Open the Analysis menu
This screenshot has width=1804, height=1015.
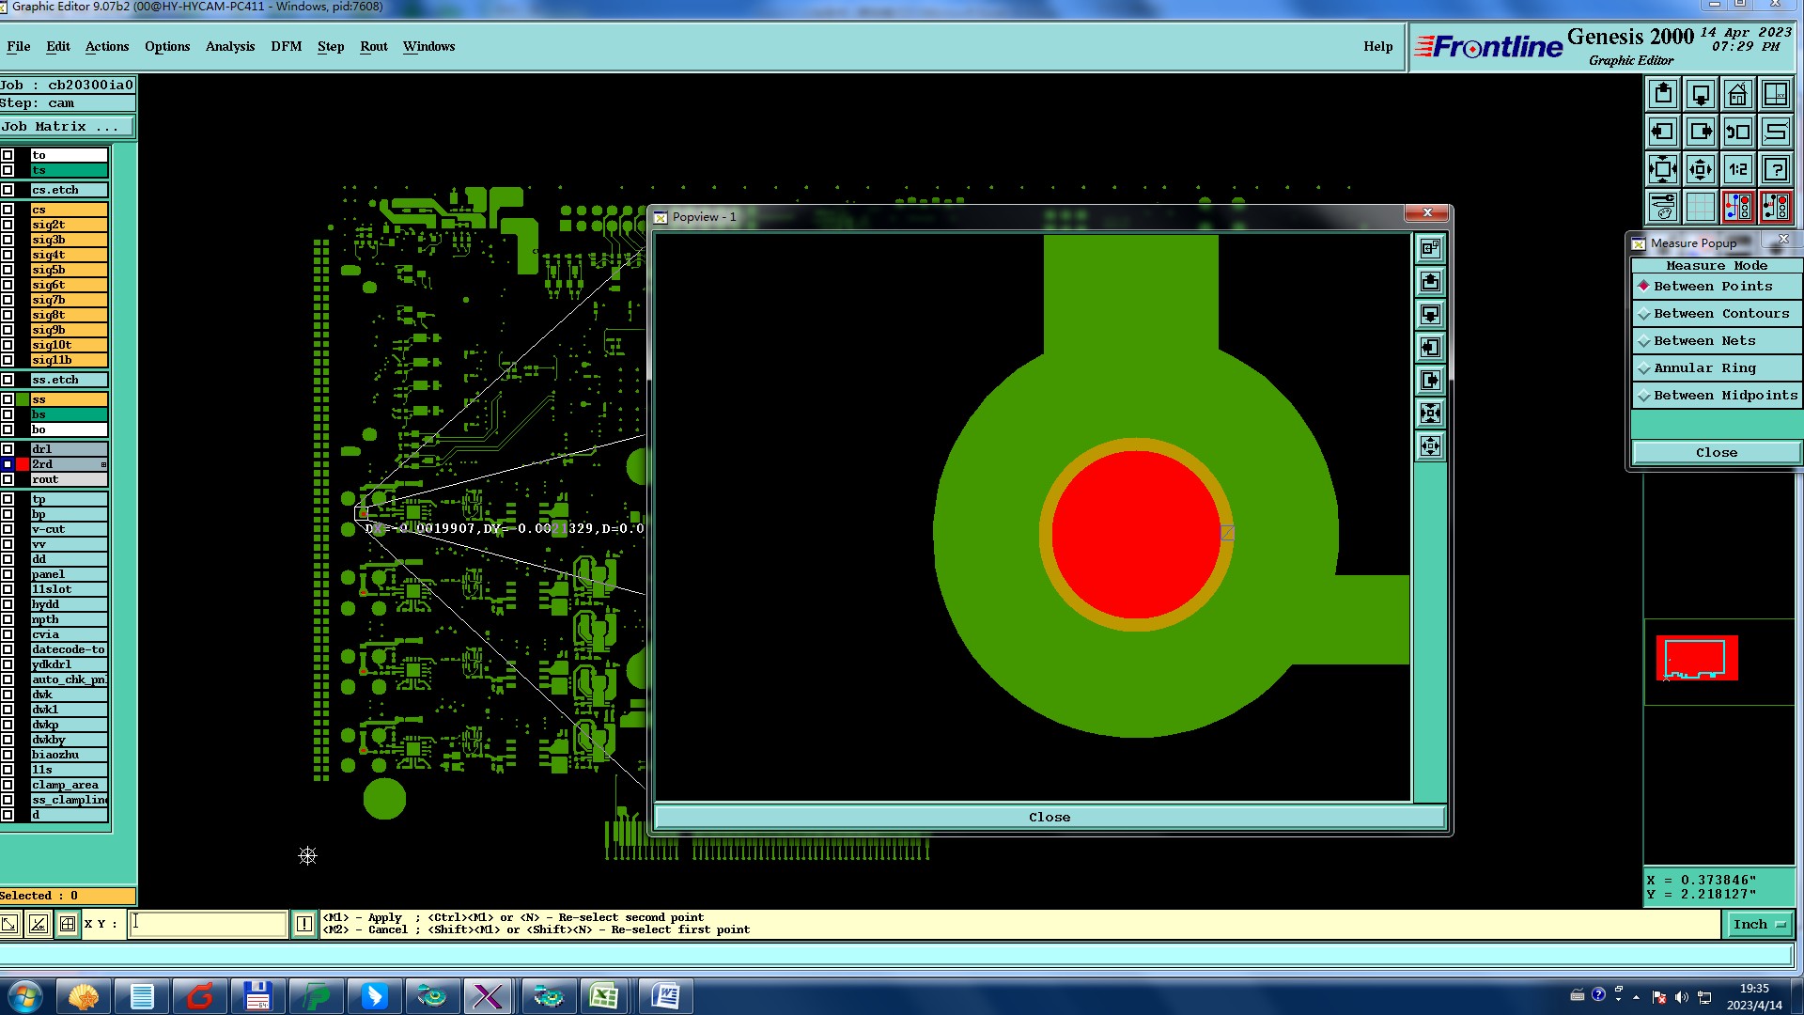point(229,47)
